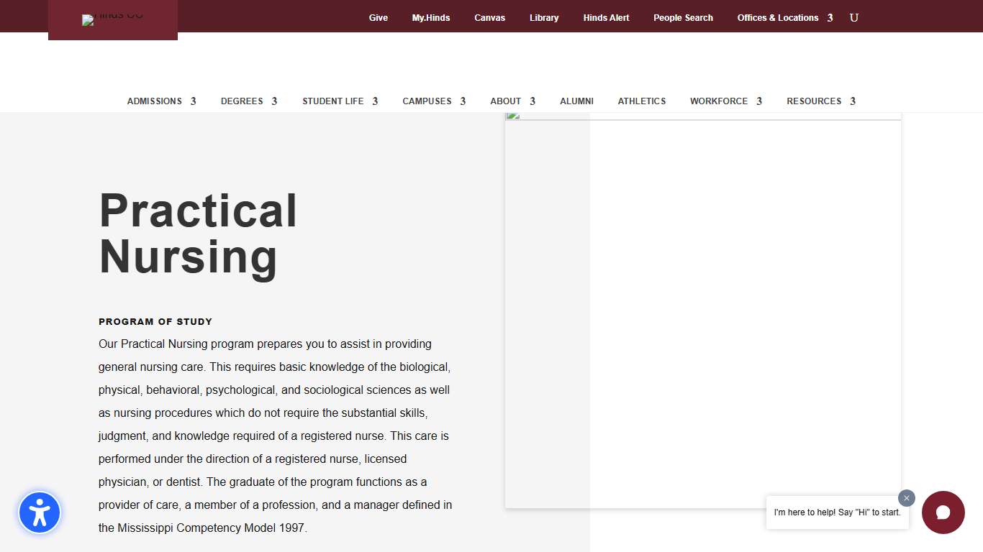The width and height of the screenshot is (983, 552).
Task: Select the Athletics menu item
Action: (641, 101)
